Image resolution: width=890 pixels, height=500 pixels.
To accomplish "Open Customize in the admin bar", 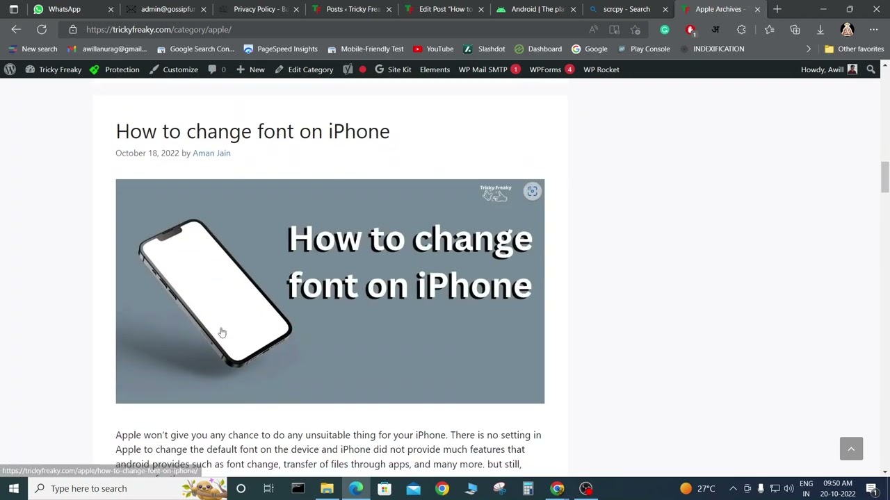I will coord(173,69).
